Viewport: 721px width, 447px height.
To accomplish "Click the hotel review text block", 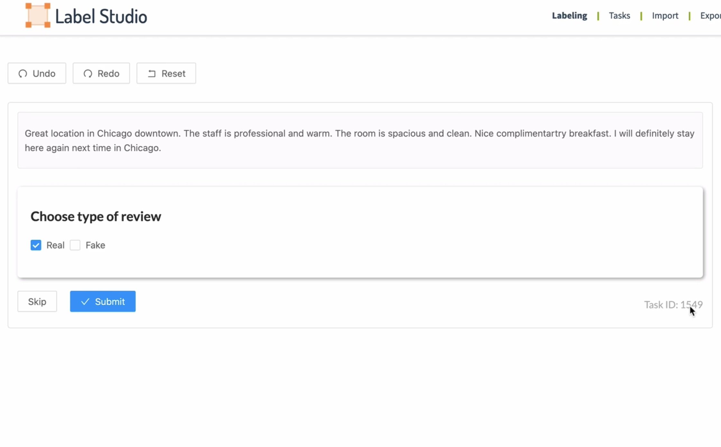I will pos(360,140).
